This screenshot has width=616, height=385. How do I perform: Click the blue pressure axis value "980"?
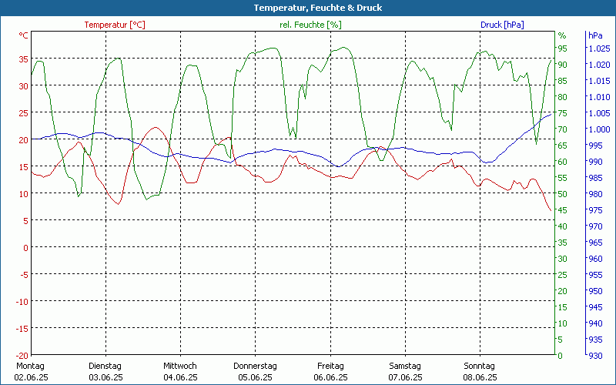595,194
